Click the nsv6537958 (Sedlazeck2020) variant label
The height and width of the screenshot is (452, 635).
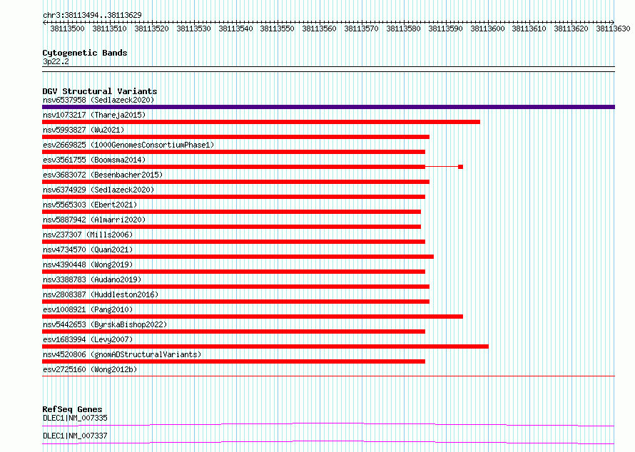tap(98, 100)
